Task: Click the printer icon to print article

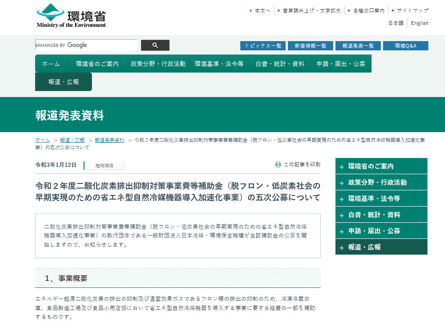Action: point(278,164)
